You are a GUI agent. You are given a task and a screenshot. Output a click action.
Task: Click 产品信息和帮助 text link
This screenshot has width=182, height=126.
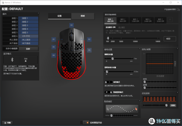tap(170, 9)
